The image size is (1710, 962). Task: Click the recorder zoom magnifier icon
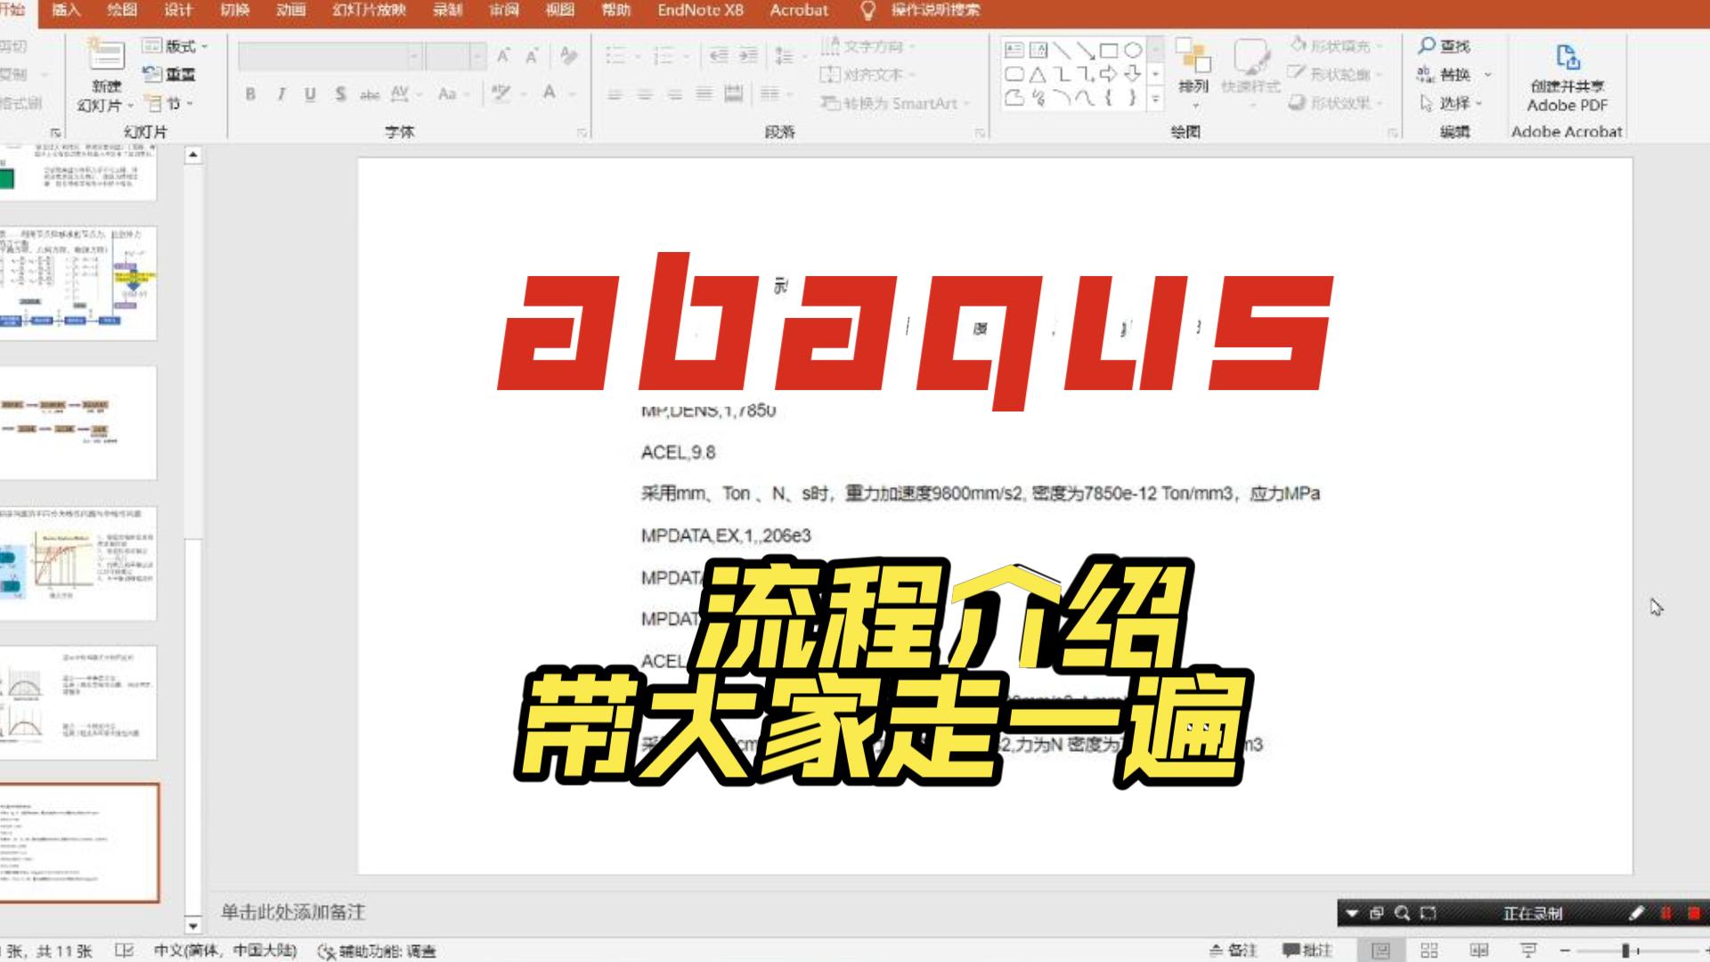pyautogui.click(x=1402, y=913)
